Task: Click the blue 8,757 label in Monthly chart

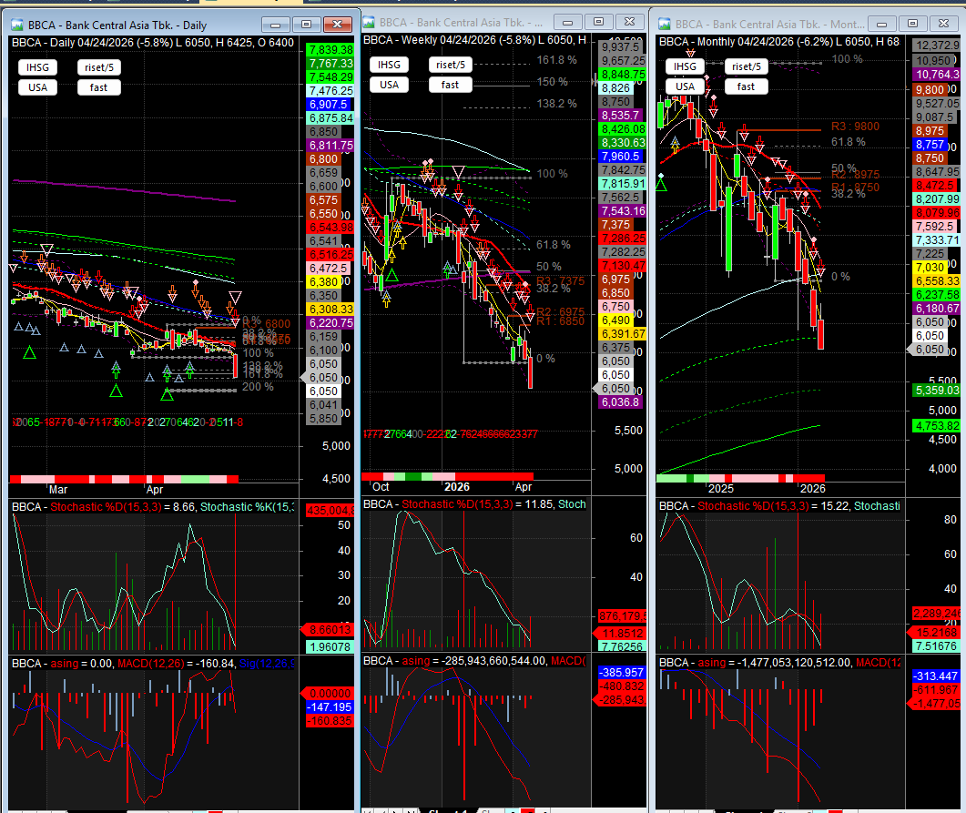Action: 930,144
